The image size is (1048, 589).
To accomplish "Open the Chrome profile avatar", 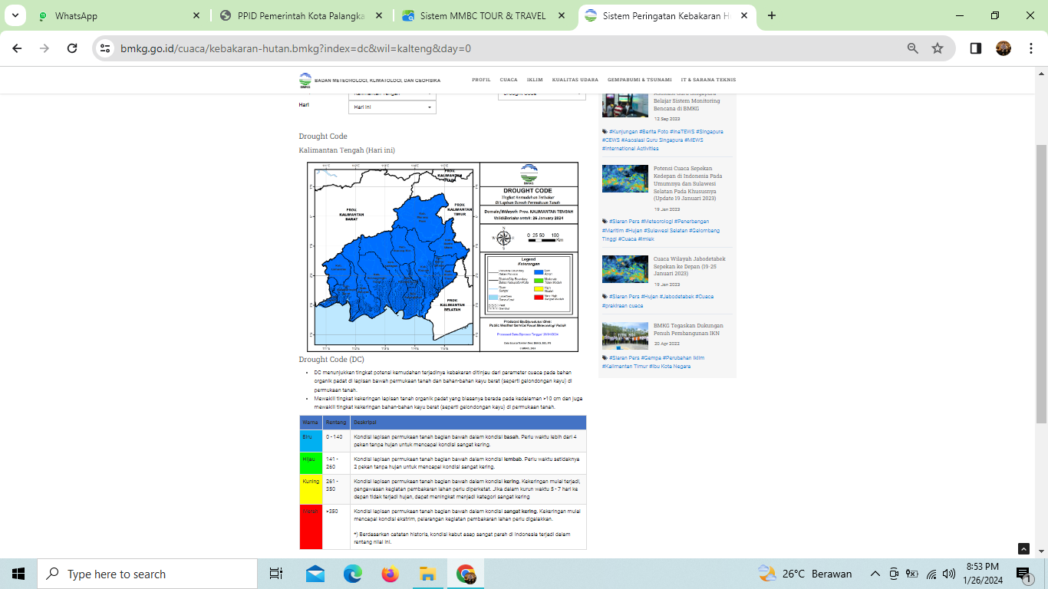I will tap(1004, 48).
